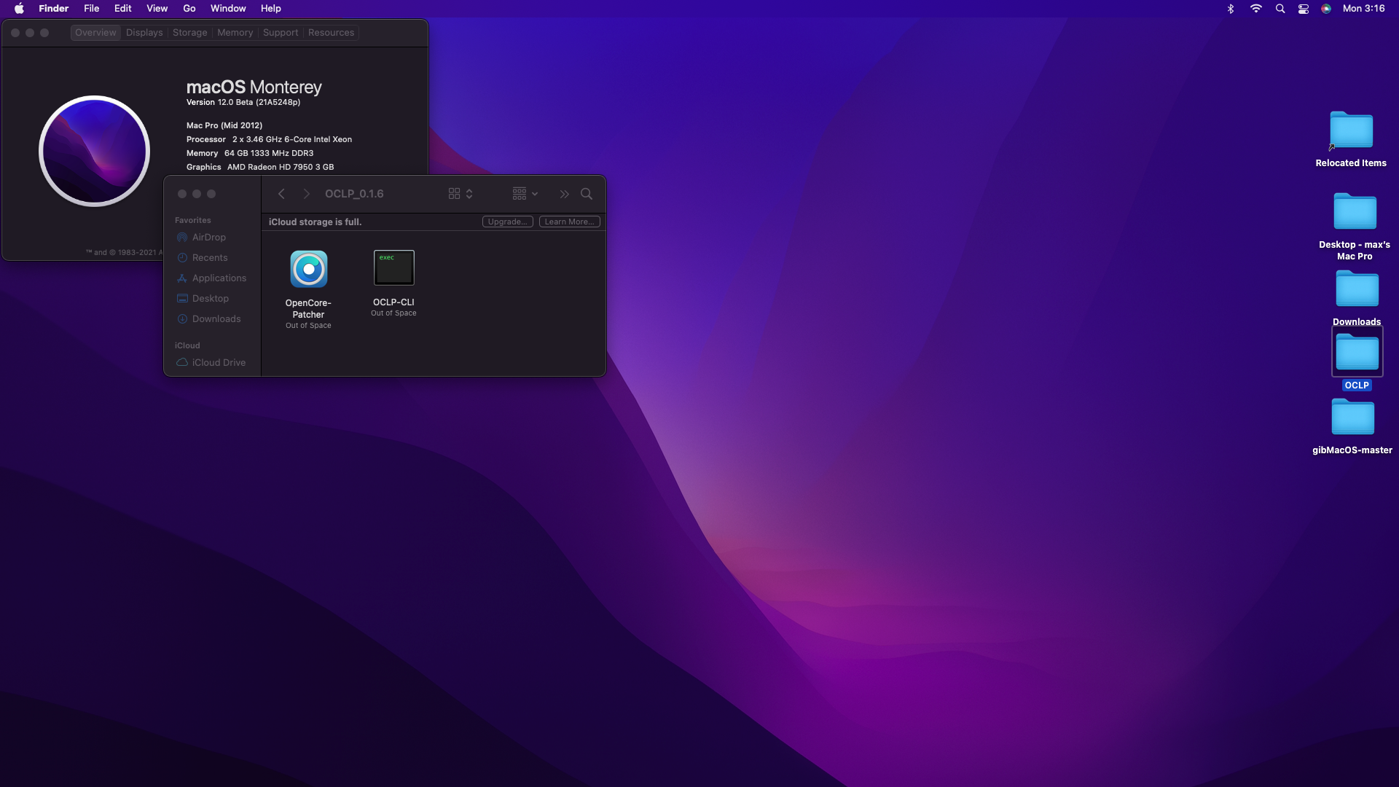Open the gibMacOS-master desktop folder

[x=1352, y=418]
